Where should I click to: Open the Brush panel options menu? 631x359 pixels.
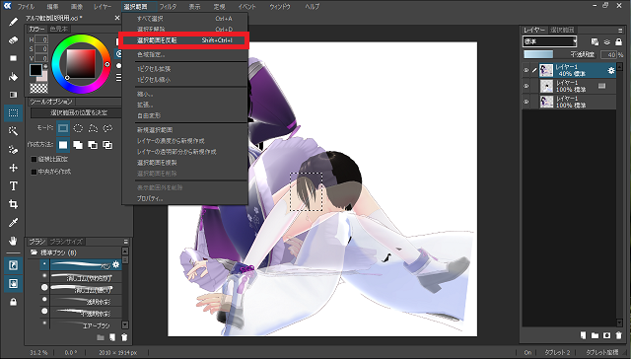point(126,242)
